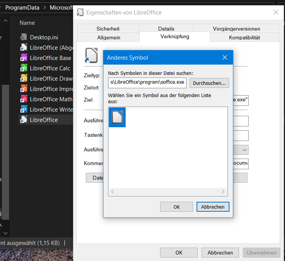This screenshot has height=261, width=285.
Task: Click the Ziel field showing e.exe"
Action: [x=241, y=100]
